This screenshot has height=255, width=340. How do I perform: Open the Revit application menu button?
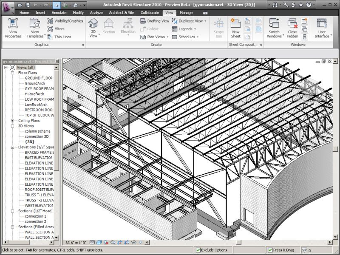click(7, 8)
